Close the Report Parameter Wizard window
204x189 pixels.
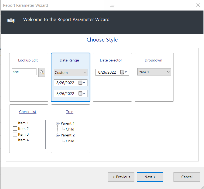pos(198,5)
